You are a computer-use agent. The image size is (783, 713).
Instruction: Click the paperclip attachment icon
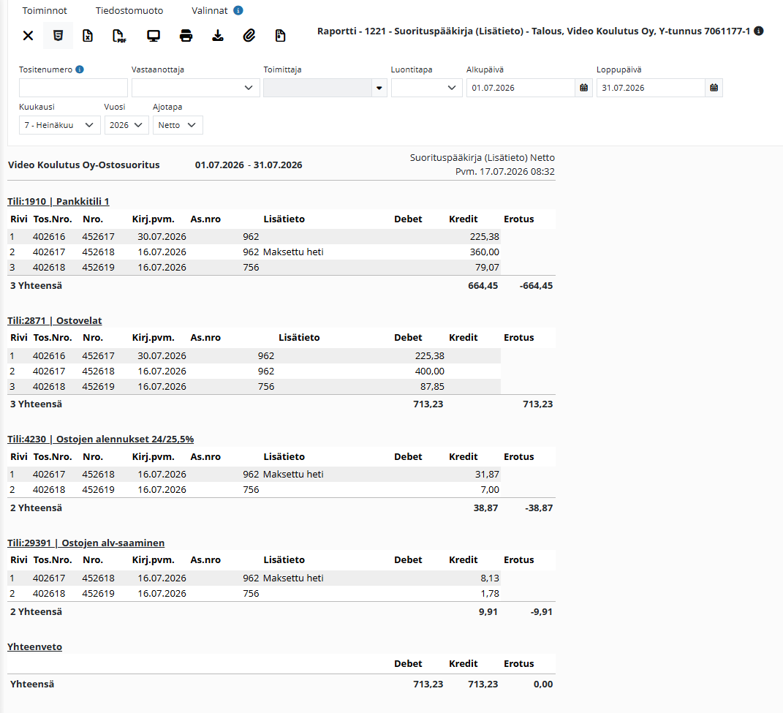coord(249,36)
